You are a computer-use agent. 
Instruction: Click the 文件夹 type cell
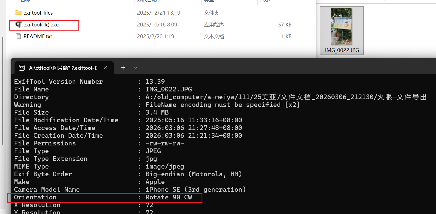pyautogui.click(x=212, y=13)
